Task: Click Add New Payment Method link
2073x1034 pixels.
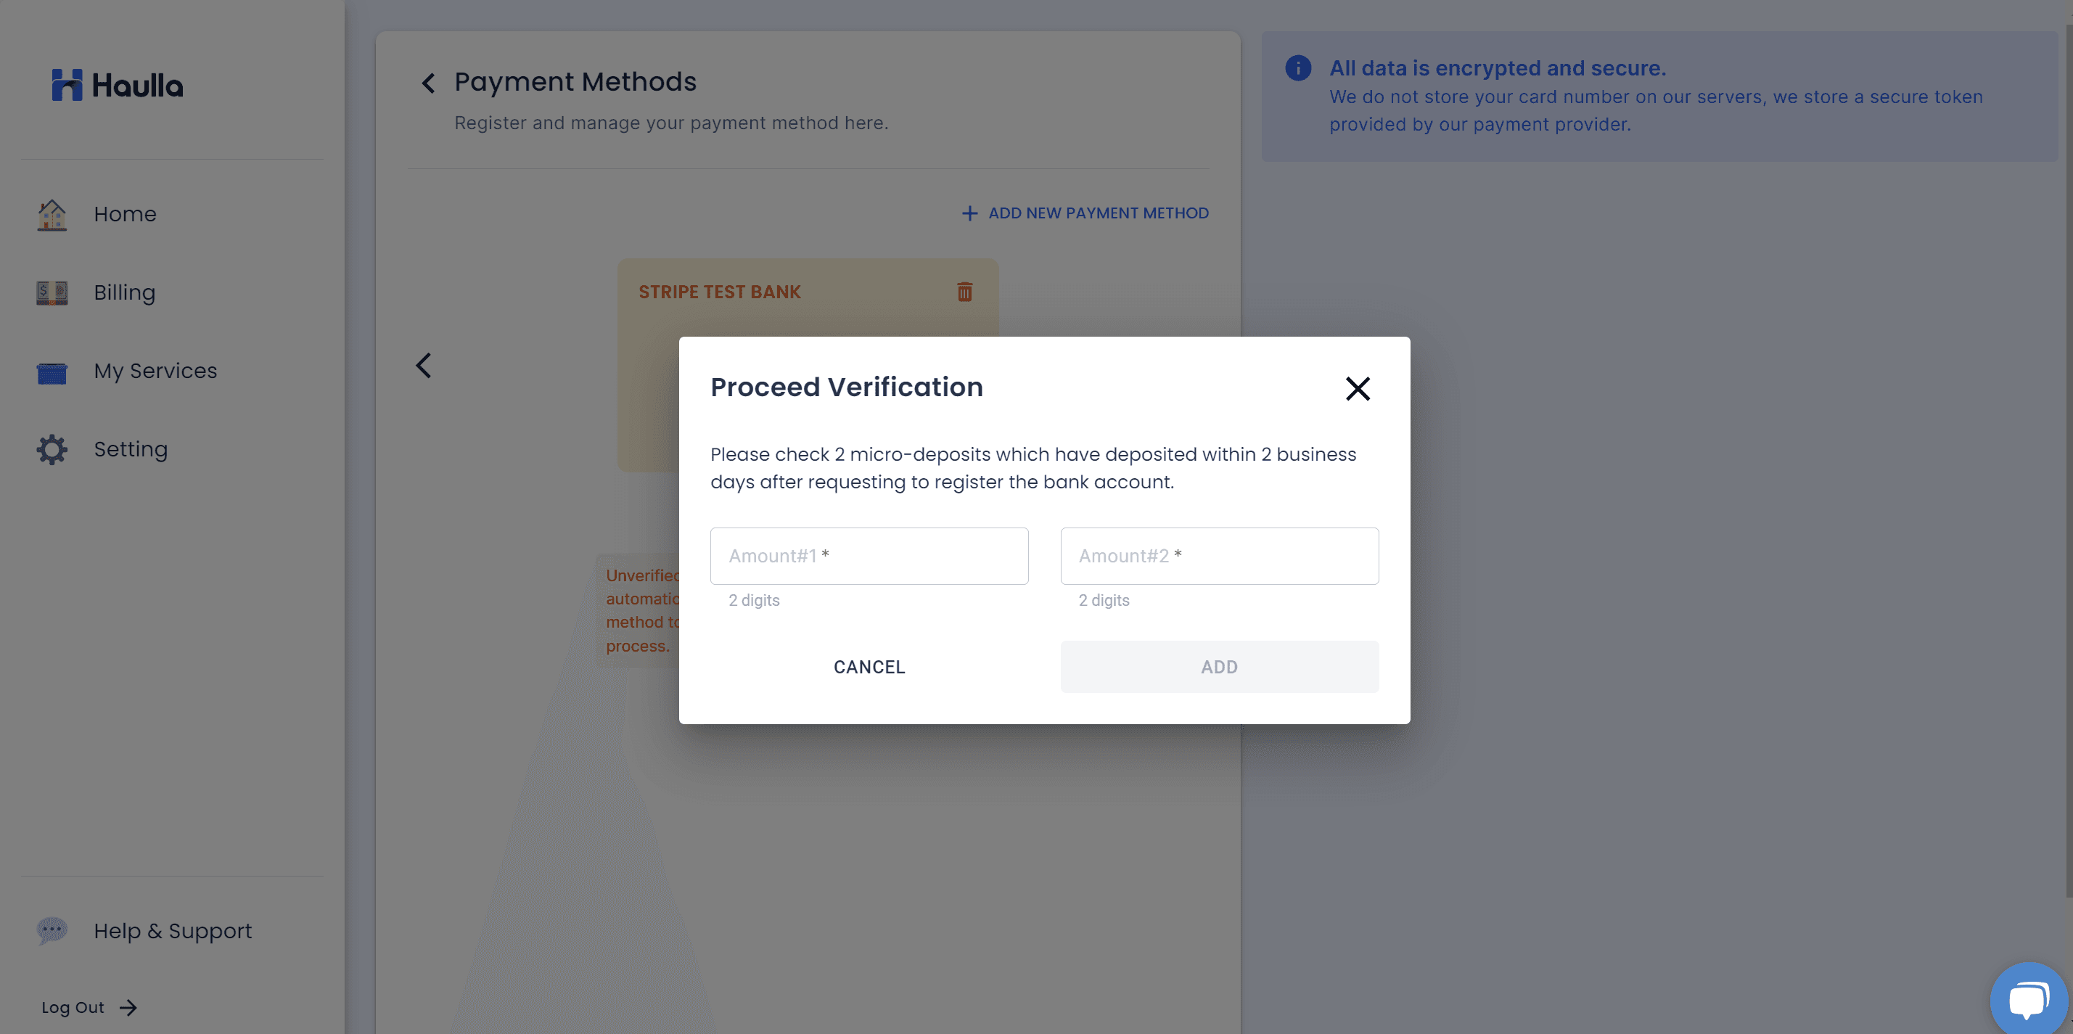Action: (1085, 213)
